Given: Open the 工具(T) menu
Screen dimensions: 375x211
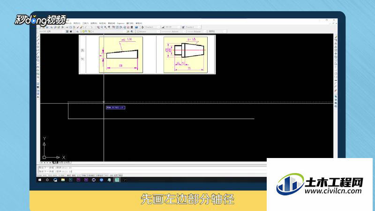Looking at the screenshot, I should click(85, 23).
